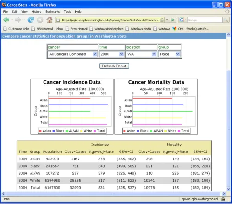Open the CHK - Stock Quote bookmark icon
Screen dimensions: 232x204
point(175,29)
